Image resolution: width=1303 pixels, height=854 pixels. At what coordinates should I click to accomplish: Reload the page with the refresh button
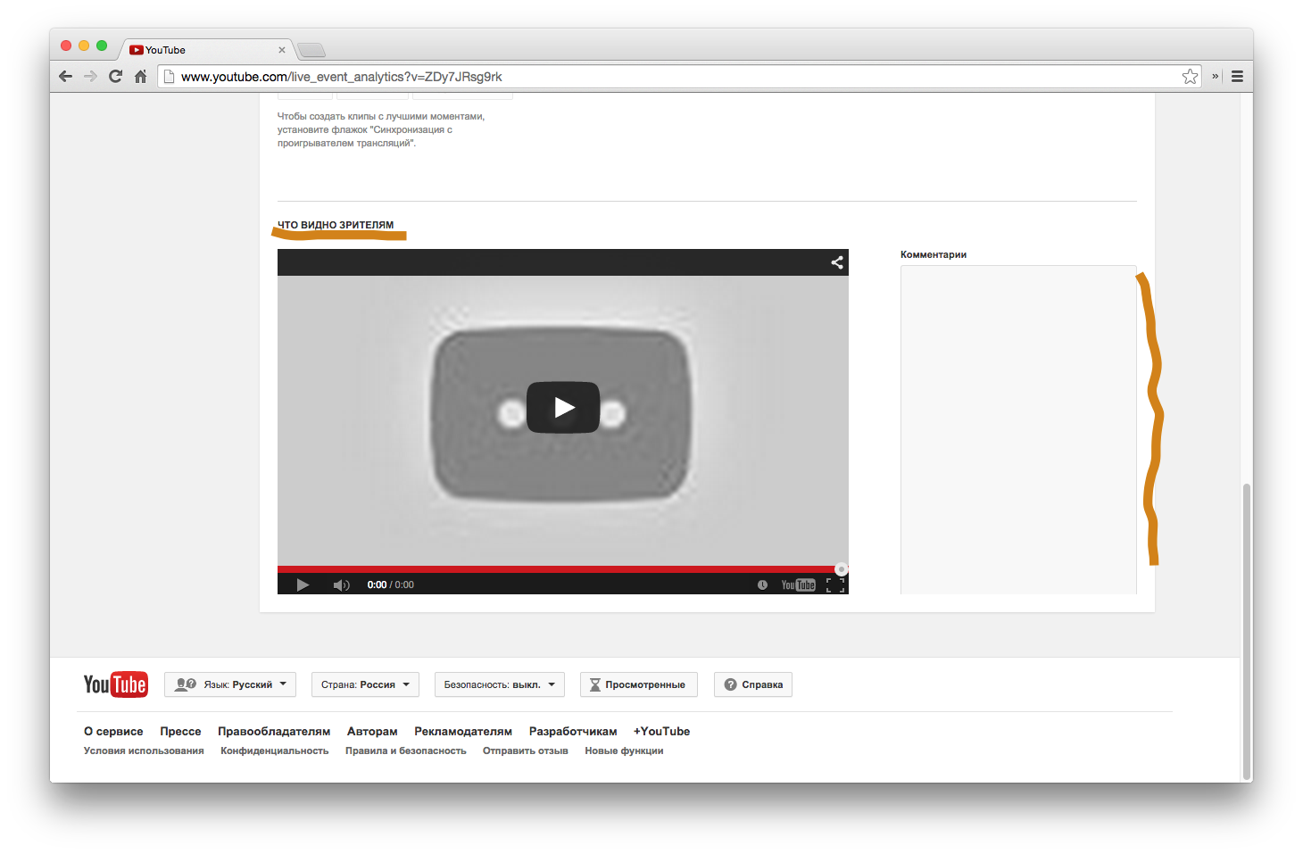(x=115, y=77)
